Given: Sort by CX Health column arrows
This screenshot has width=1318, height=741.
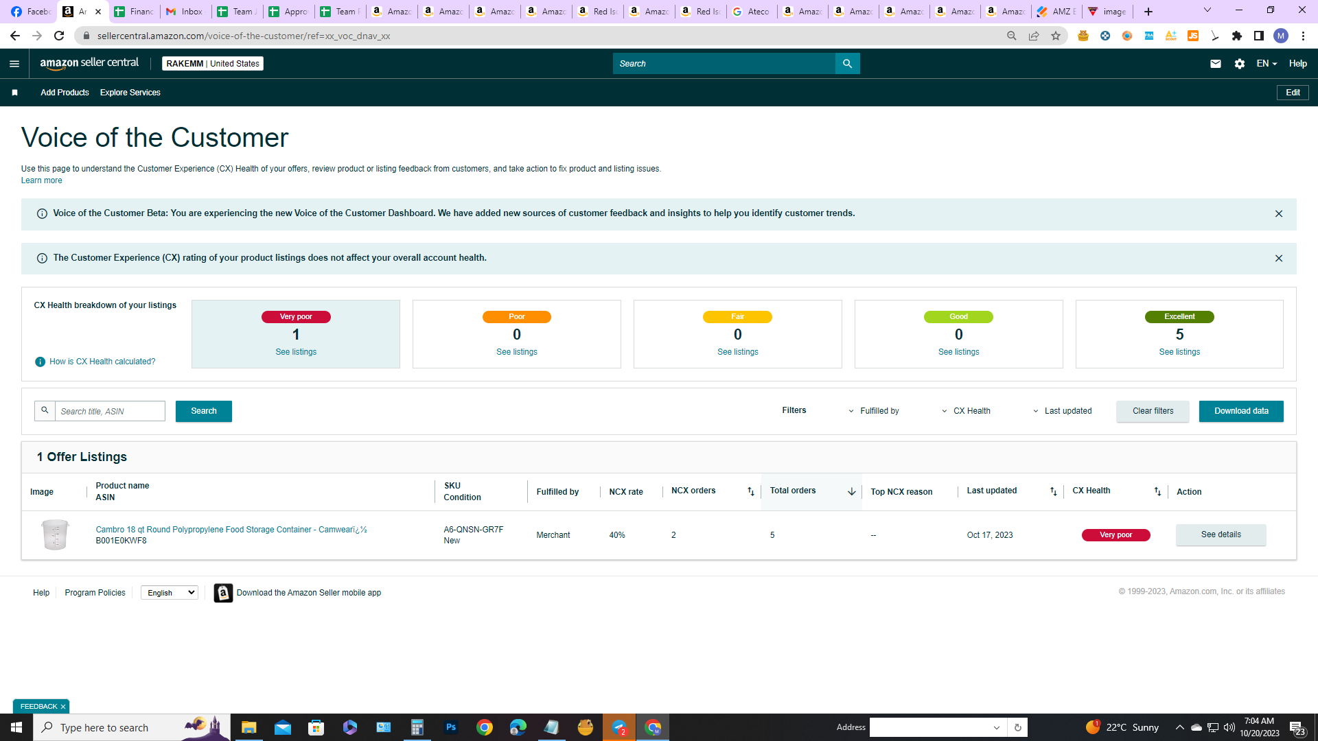Looking at the screenshot, I should [x=1158, y=491].
